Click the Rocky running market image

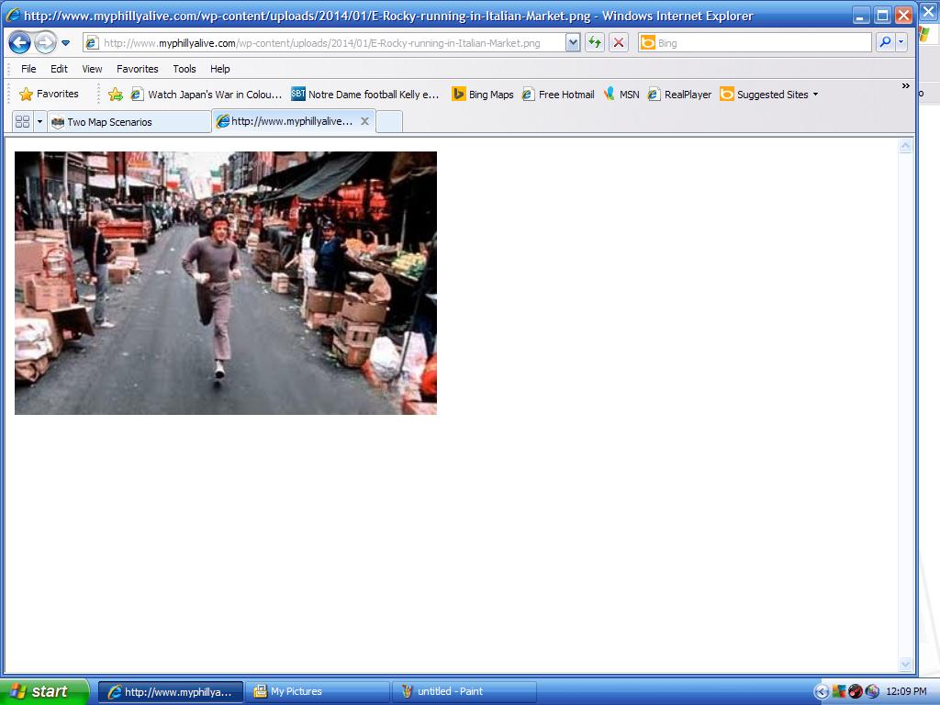coord(226,283)
